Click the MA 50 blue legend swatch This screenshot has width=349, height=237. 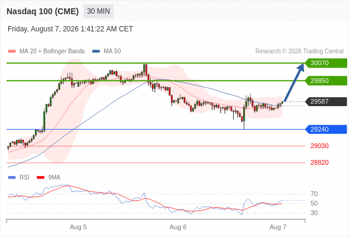pyautogui.click(x=96, y=52)
